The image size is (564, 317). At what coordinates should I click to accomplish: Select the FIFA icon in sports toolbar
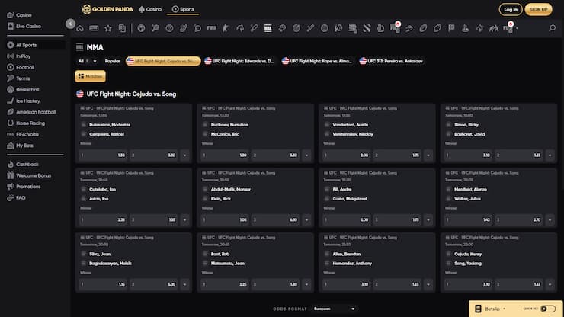tap(212, 28)
